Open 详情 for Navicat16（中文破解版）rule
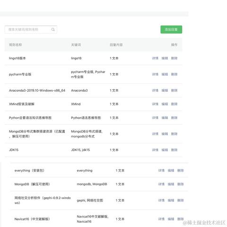This screenshot has width=227, height=227. [161, 219]
